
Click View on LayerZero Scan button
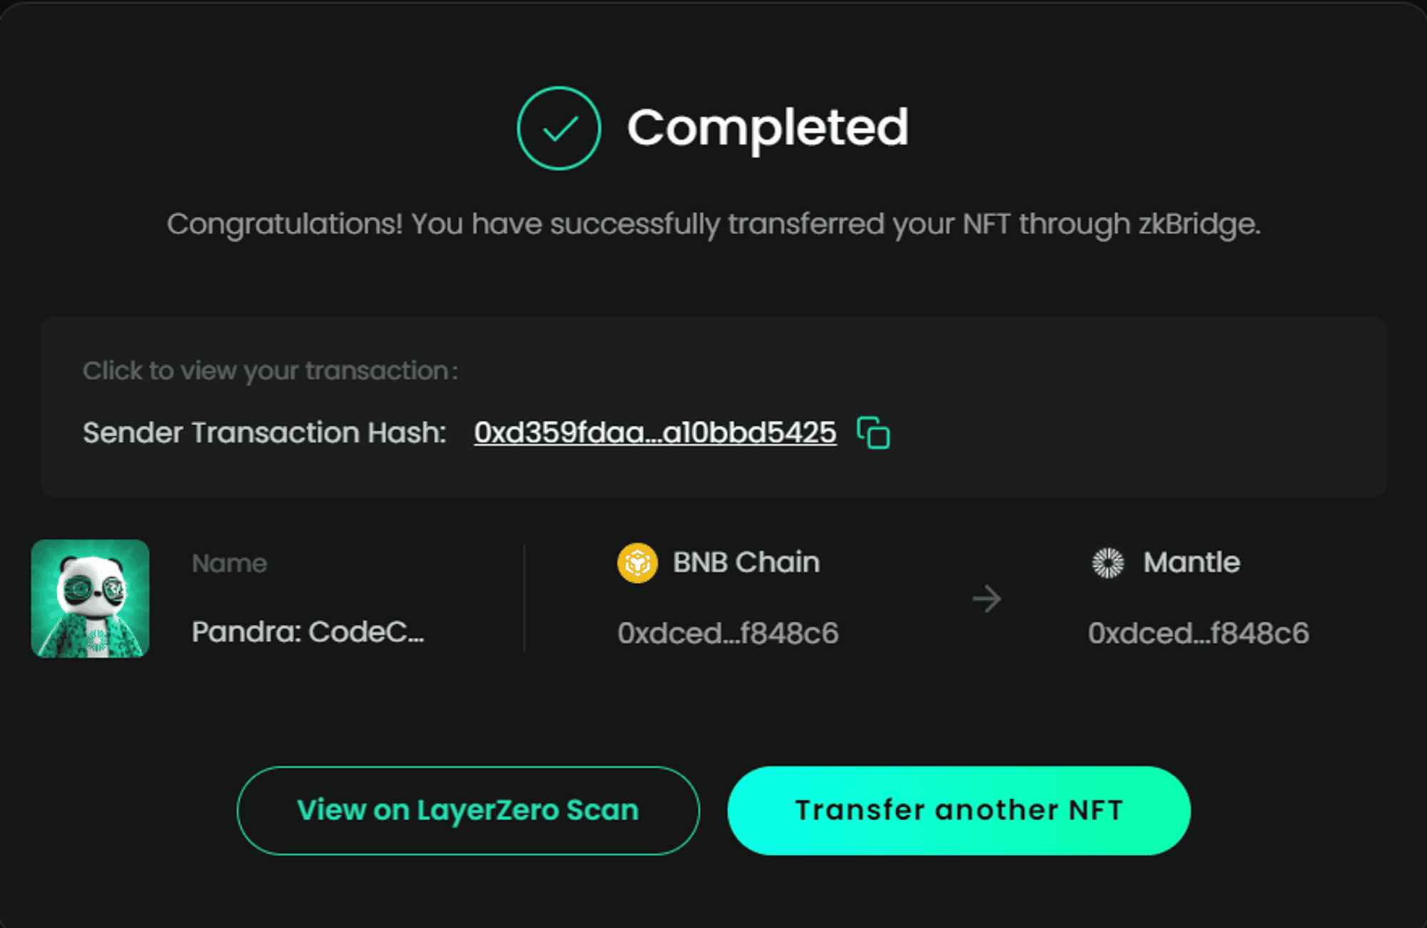468,810
